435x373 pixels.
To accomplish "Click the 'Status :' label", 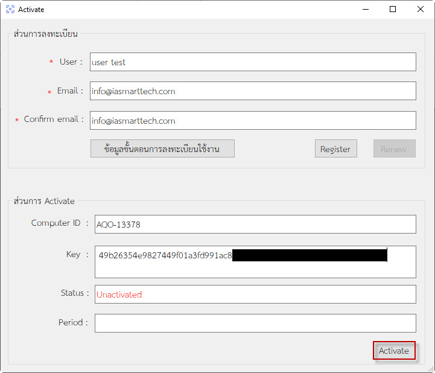I will click(x=75, y=293).
